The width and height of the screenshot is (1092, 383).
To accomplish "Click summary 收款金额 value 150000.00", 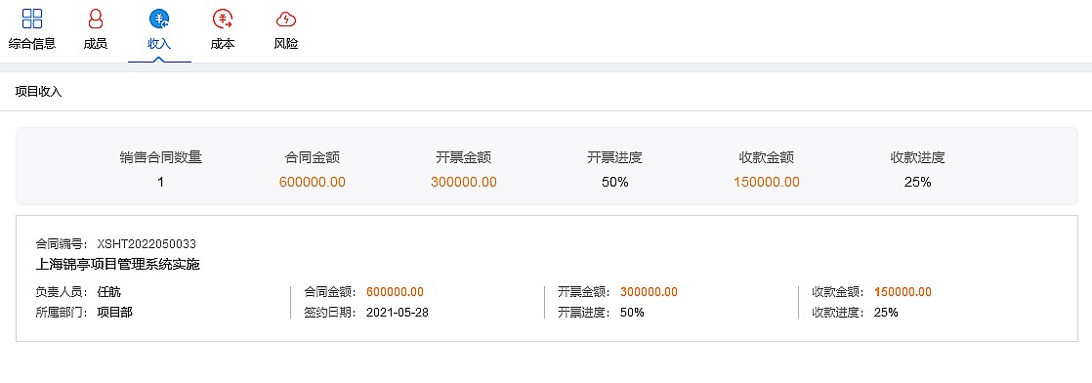I will [767, 183].
